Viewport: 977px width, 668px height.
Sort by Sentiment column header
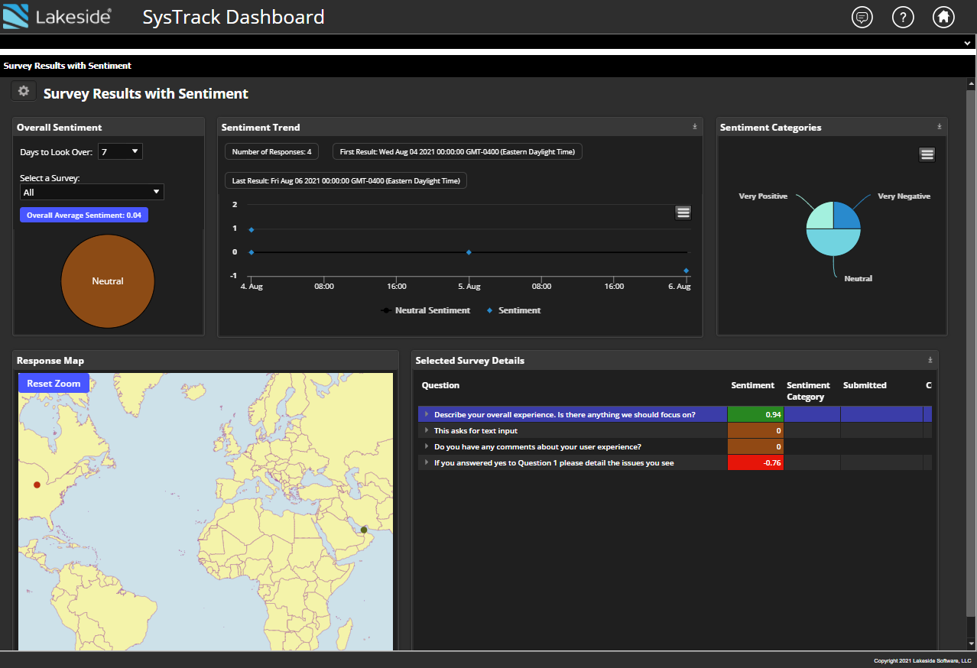click(x=752, y=385)
